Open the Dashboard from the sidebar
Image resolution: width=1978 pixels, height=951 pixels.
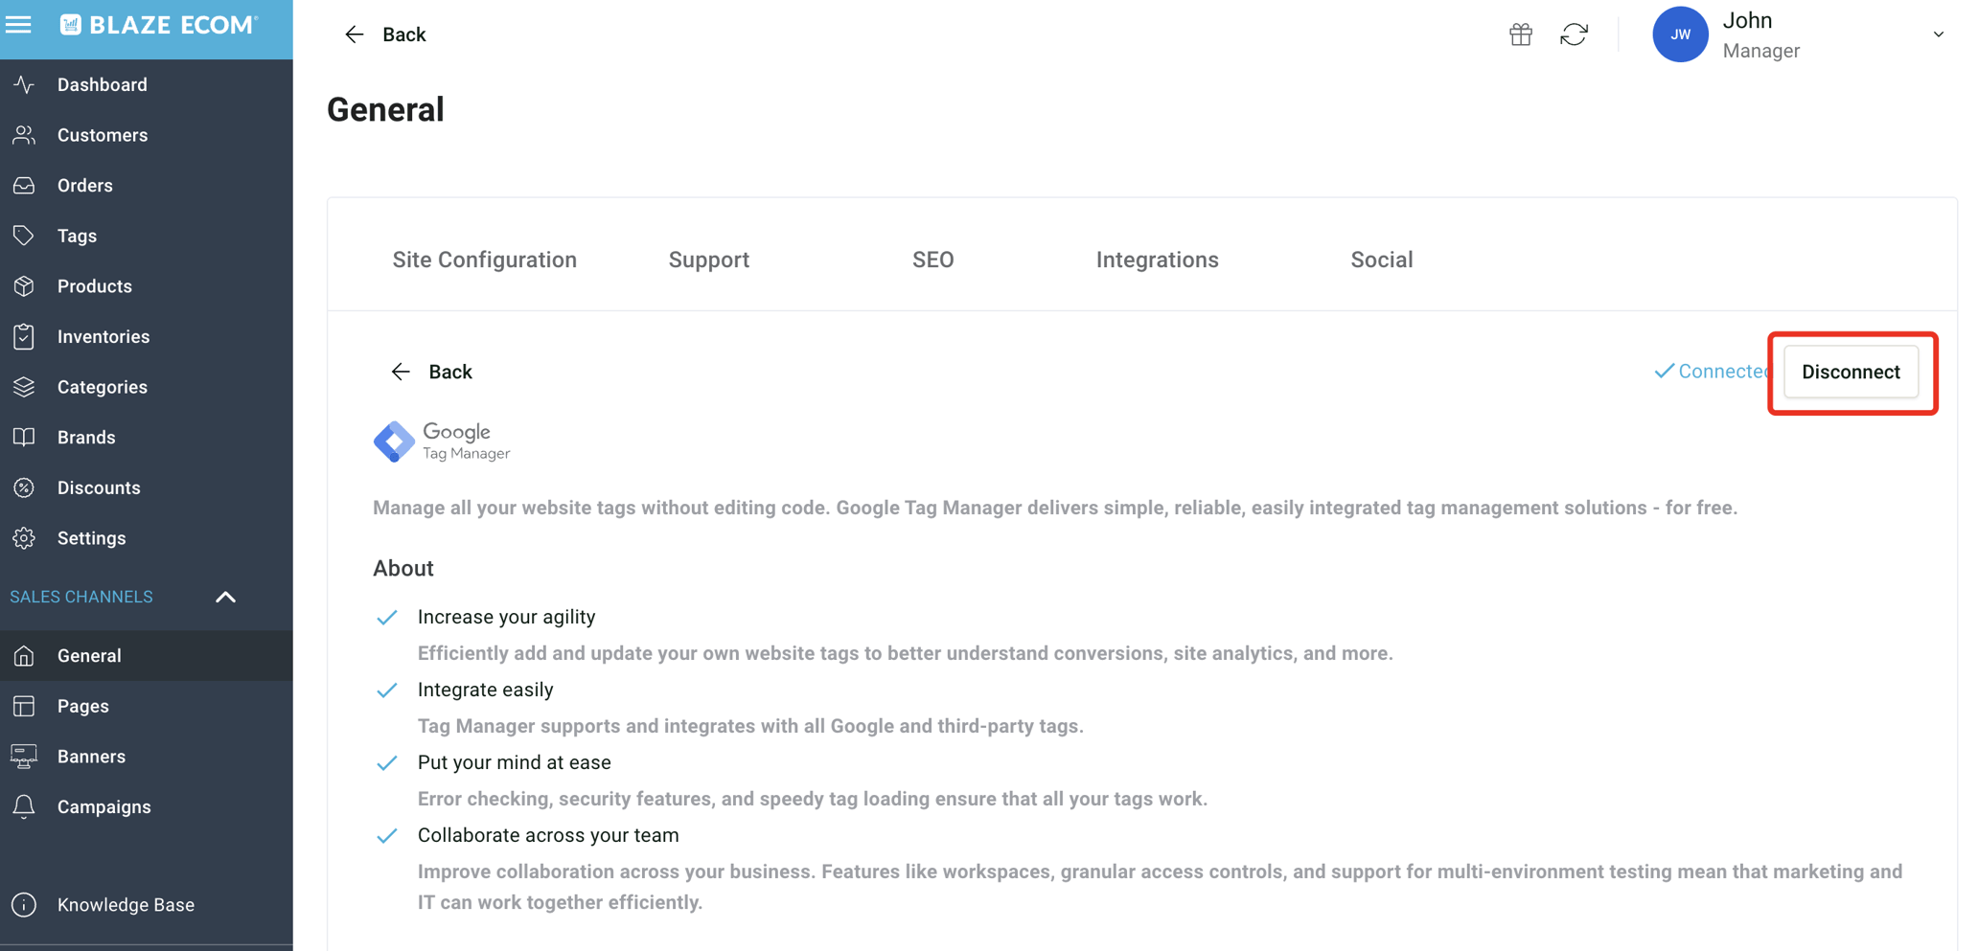click(x=102, y=84)
